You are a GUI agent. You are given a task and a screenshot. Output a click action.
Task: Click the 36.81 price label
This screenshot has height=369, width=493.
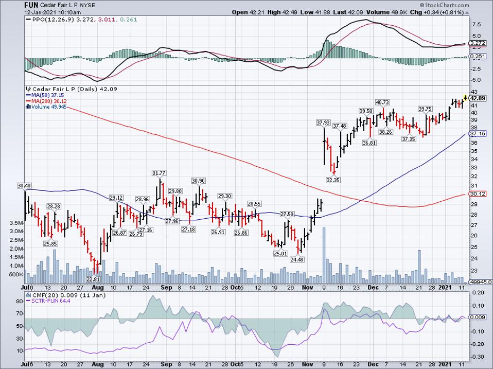pos(369,143)
